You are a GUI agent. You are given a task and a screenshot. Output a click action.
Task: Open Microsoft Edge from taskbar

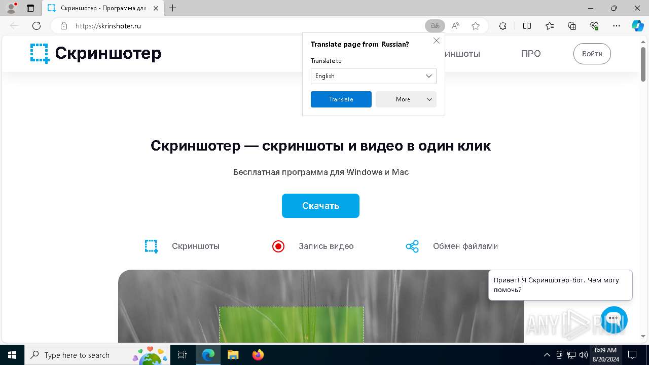coord(208,355)
